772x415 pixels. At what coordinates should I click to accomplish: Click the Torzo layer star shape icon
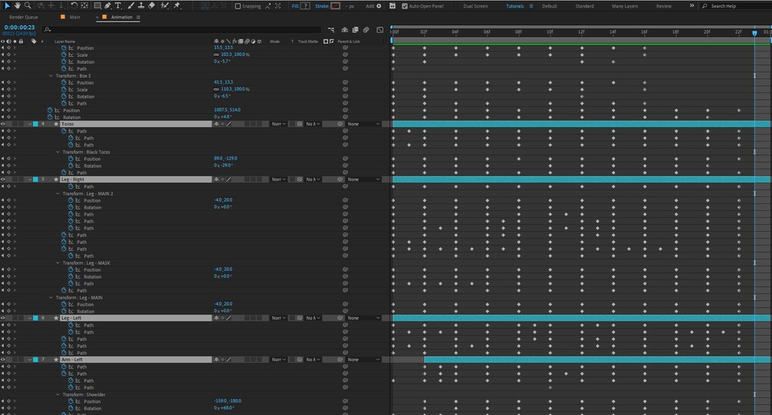55,124
